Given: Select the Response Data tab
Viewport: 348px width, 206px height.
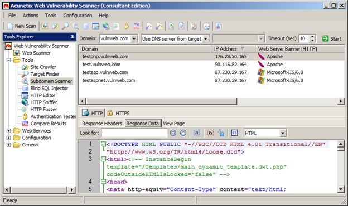Looking at the screenshot, I should point(143,124).
